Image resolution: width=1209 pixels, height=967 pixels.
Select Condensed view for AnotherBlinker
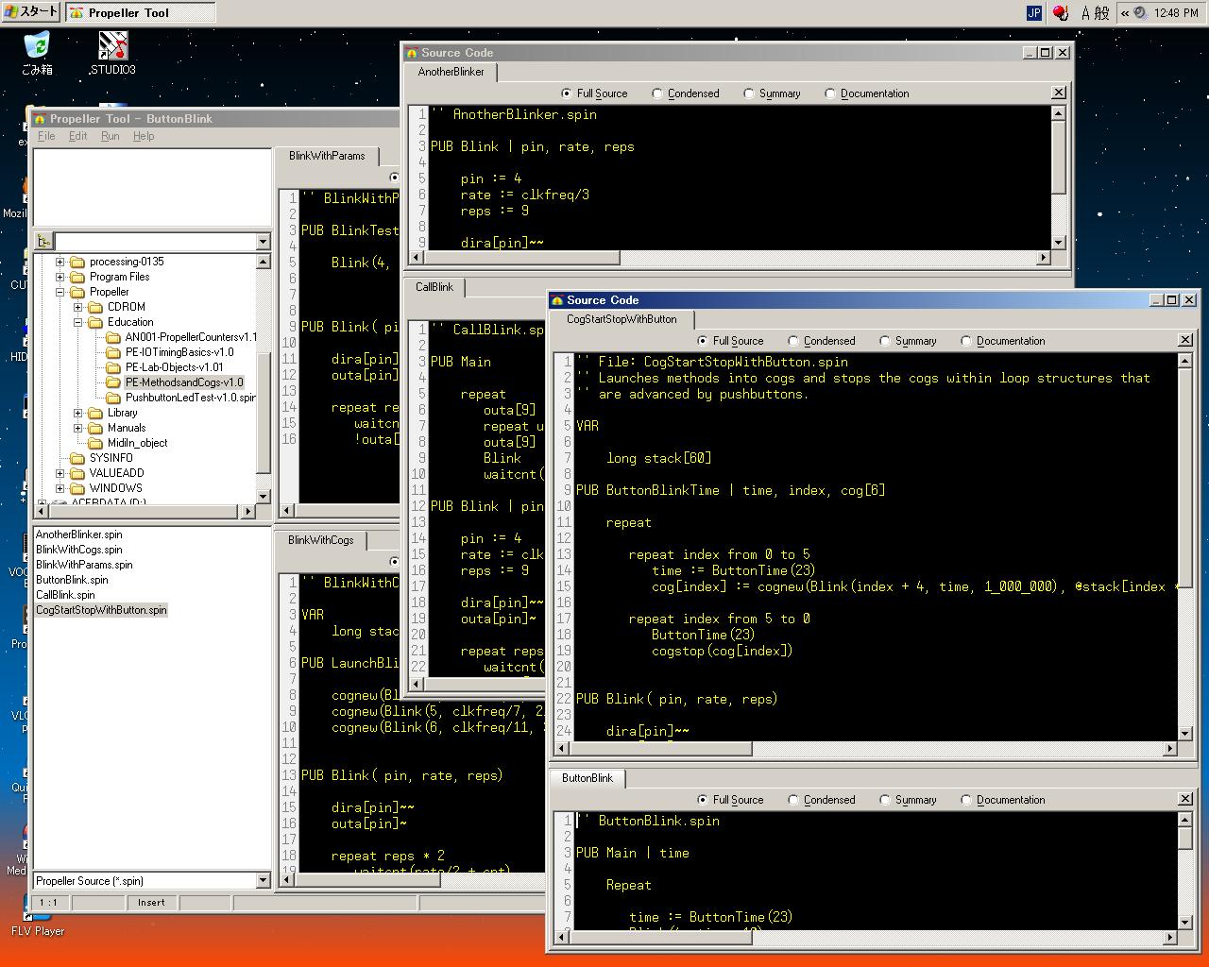pyautogui.click(x=659, y=93)
